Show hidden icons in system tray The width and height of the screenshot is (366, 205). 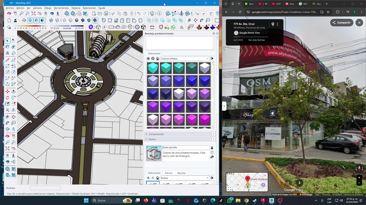(316, 200)
